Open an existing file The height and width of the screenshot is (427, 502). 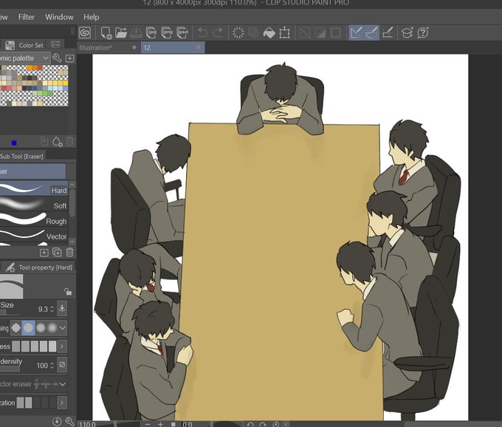(x=121, y=33)
